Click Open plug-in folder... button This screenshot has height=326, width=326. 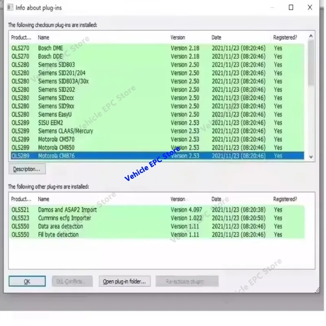pos(125,281)
